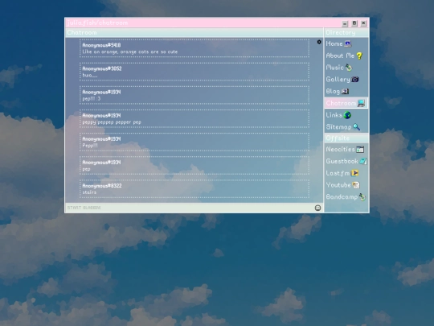This screenshot has height=326, width=434.
Task: Open the Links page
Action: pos(334,115)
